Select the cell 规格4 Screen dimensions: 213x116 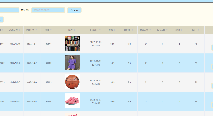[49, 101]
